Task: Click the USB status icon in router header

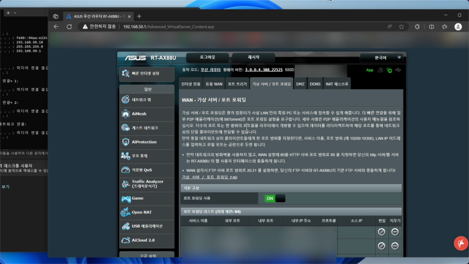Action: pos(398,70)
